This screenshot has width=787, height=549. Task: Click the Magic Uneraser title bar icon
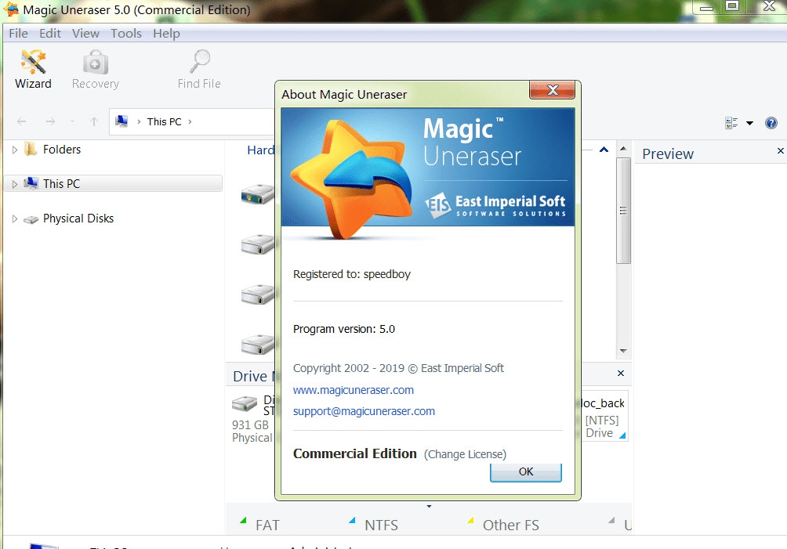pyautogui.click(x=11, y=9)
